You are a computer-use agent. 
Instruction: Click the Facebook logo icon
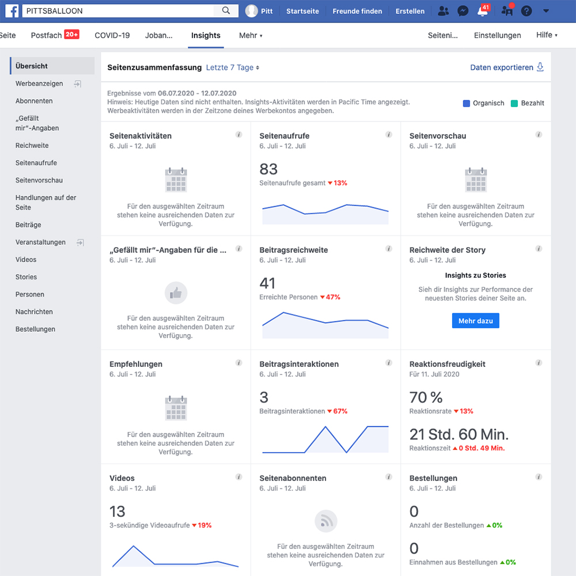[x=12, y=11]
